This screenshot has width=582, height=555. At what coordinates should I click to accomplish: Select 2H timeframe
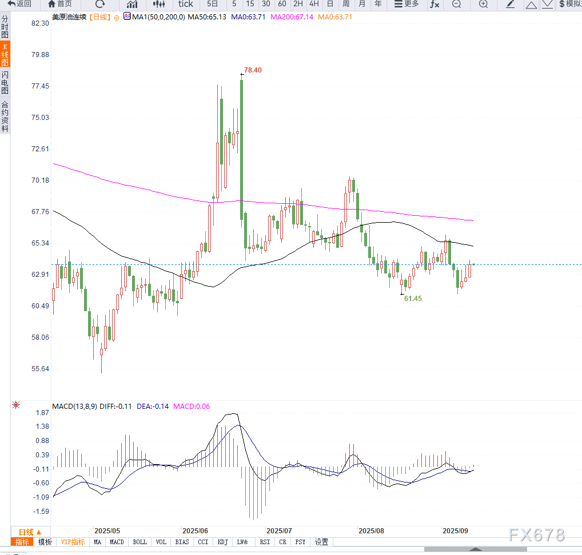click(298, 4)
